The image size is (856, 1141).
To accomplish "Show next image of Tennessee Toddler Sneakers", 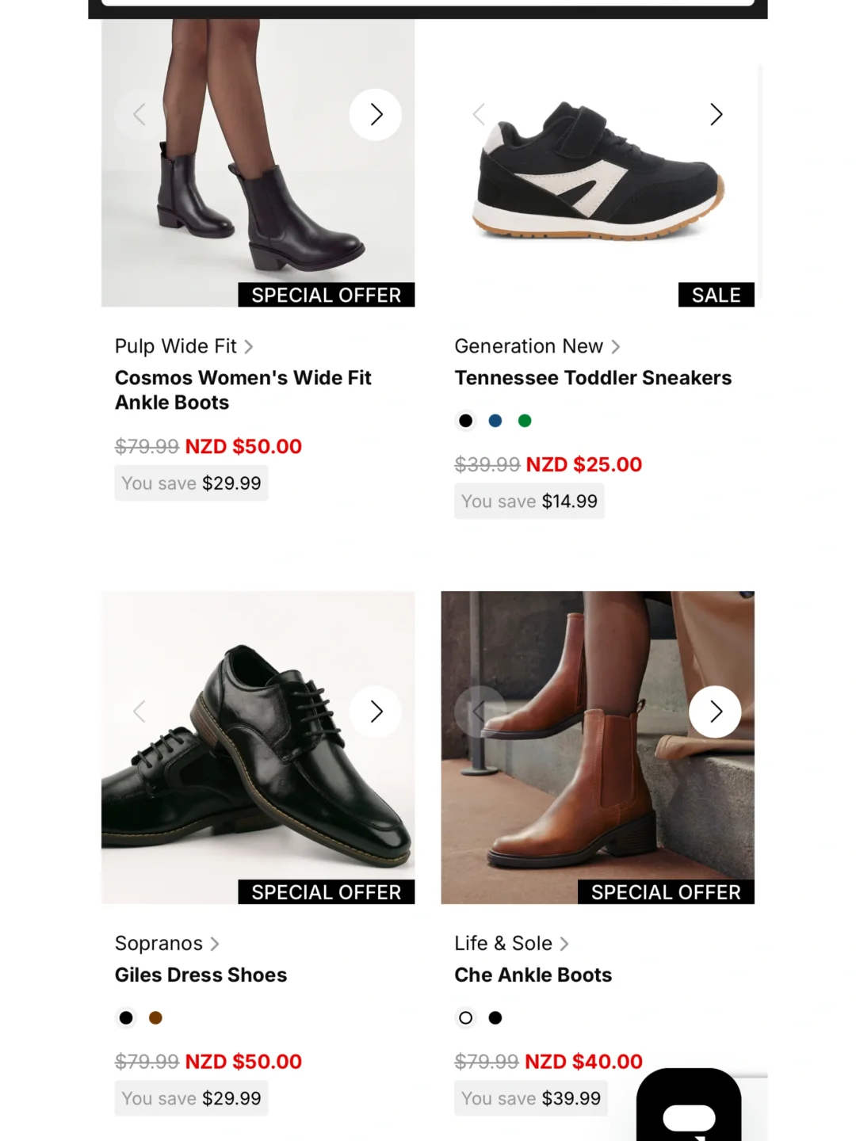I will pos(715,115).
